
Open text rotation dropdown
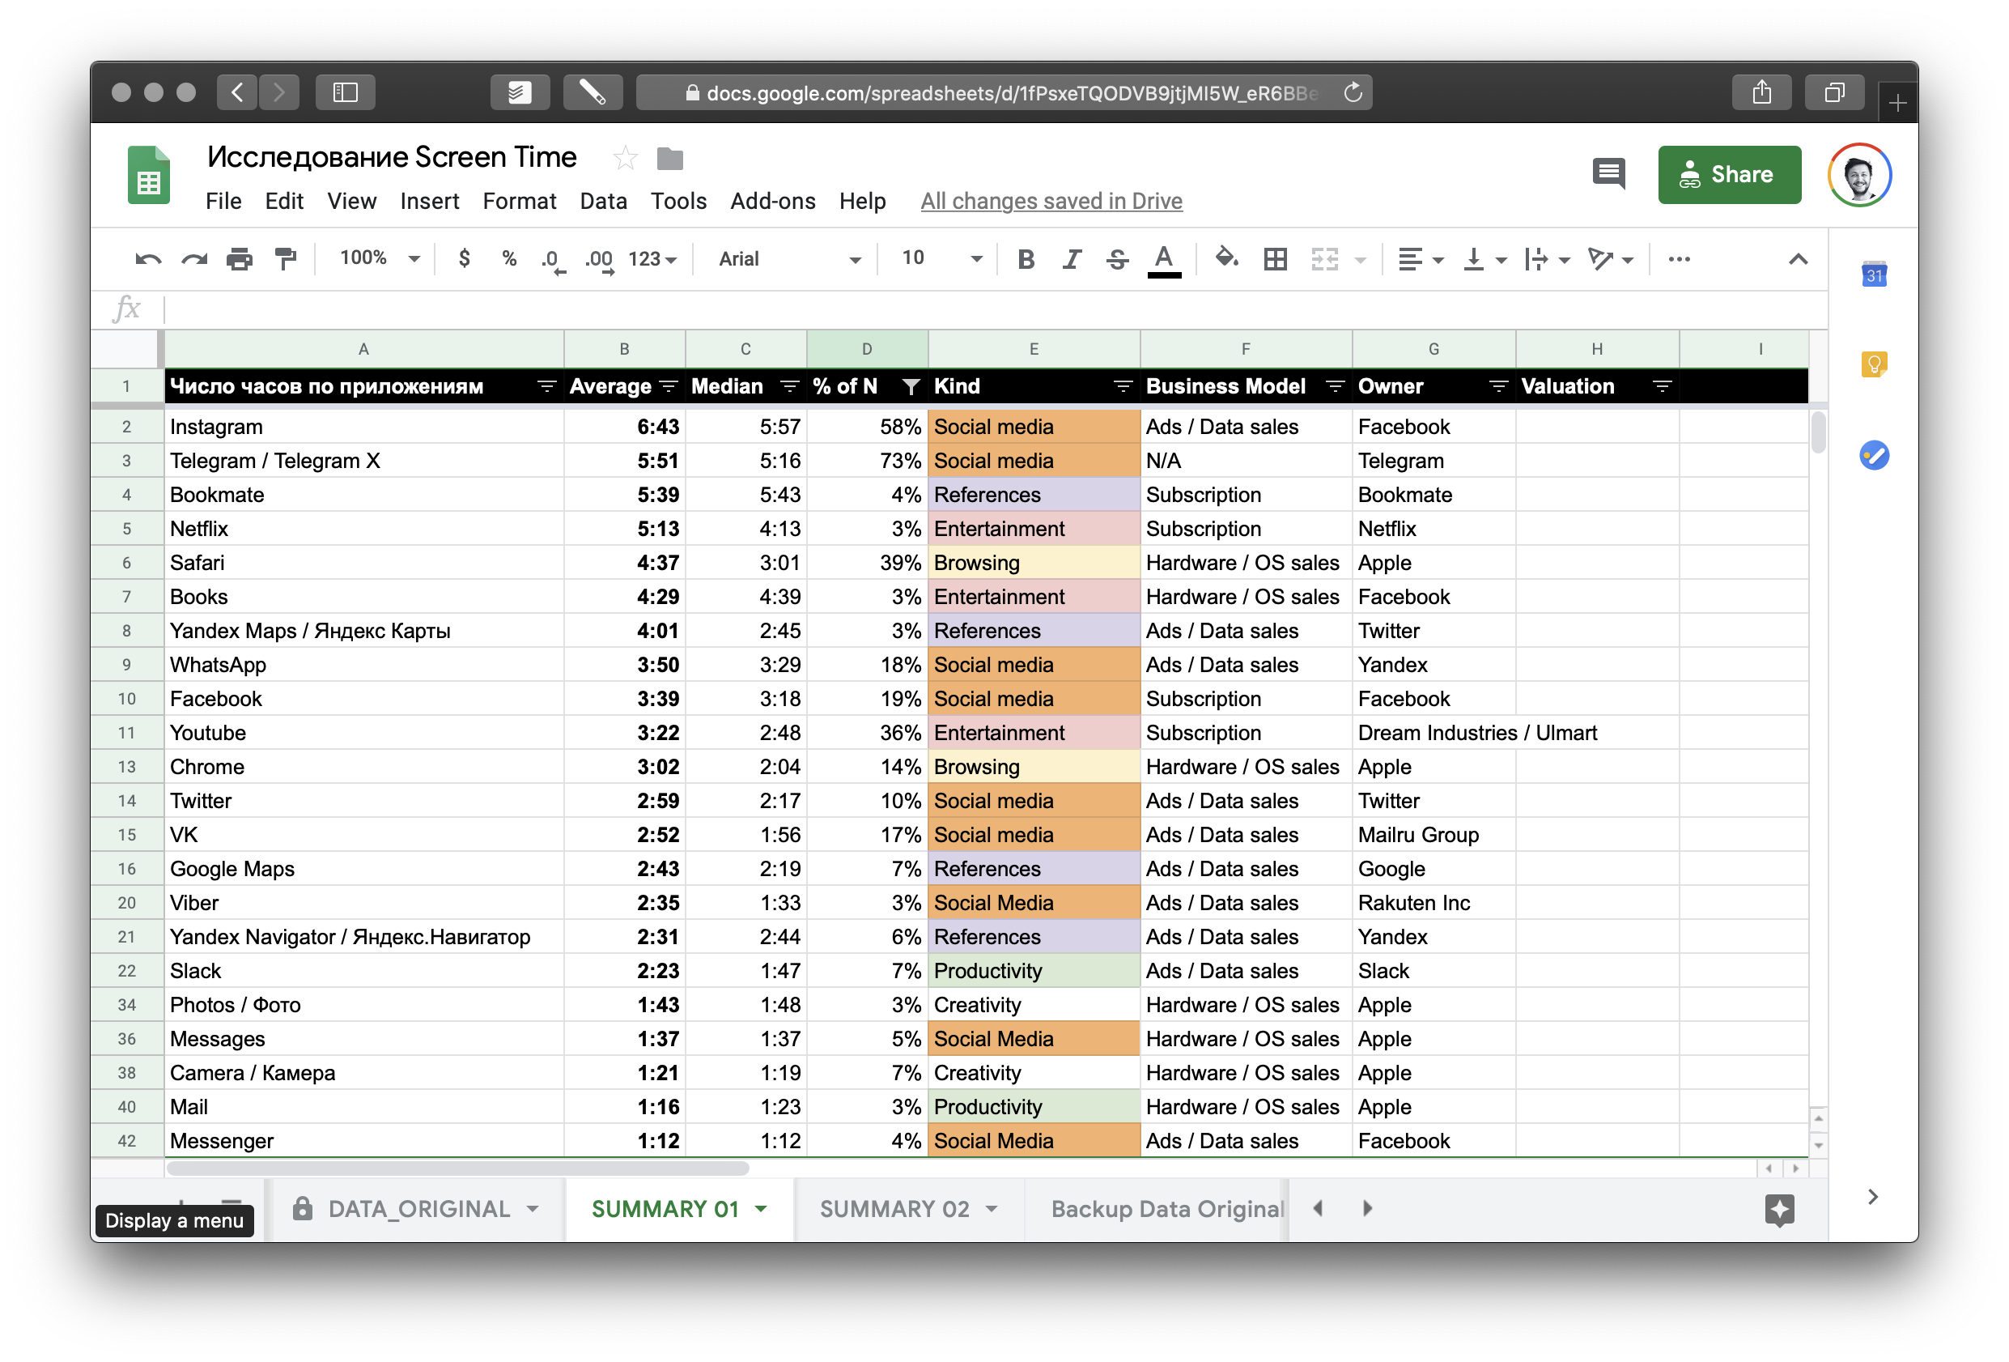[x=1610, y=258]
